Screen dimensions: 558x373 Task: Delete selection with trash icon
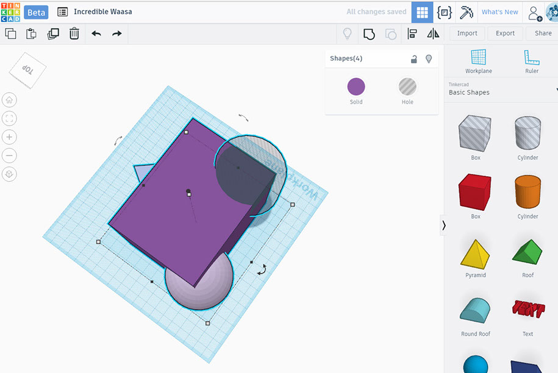(74, 34)
